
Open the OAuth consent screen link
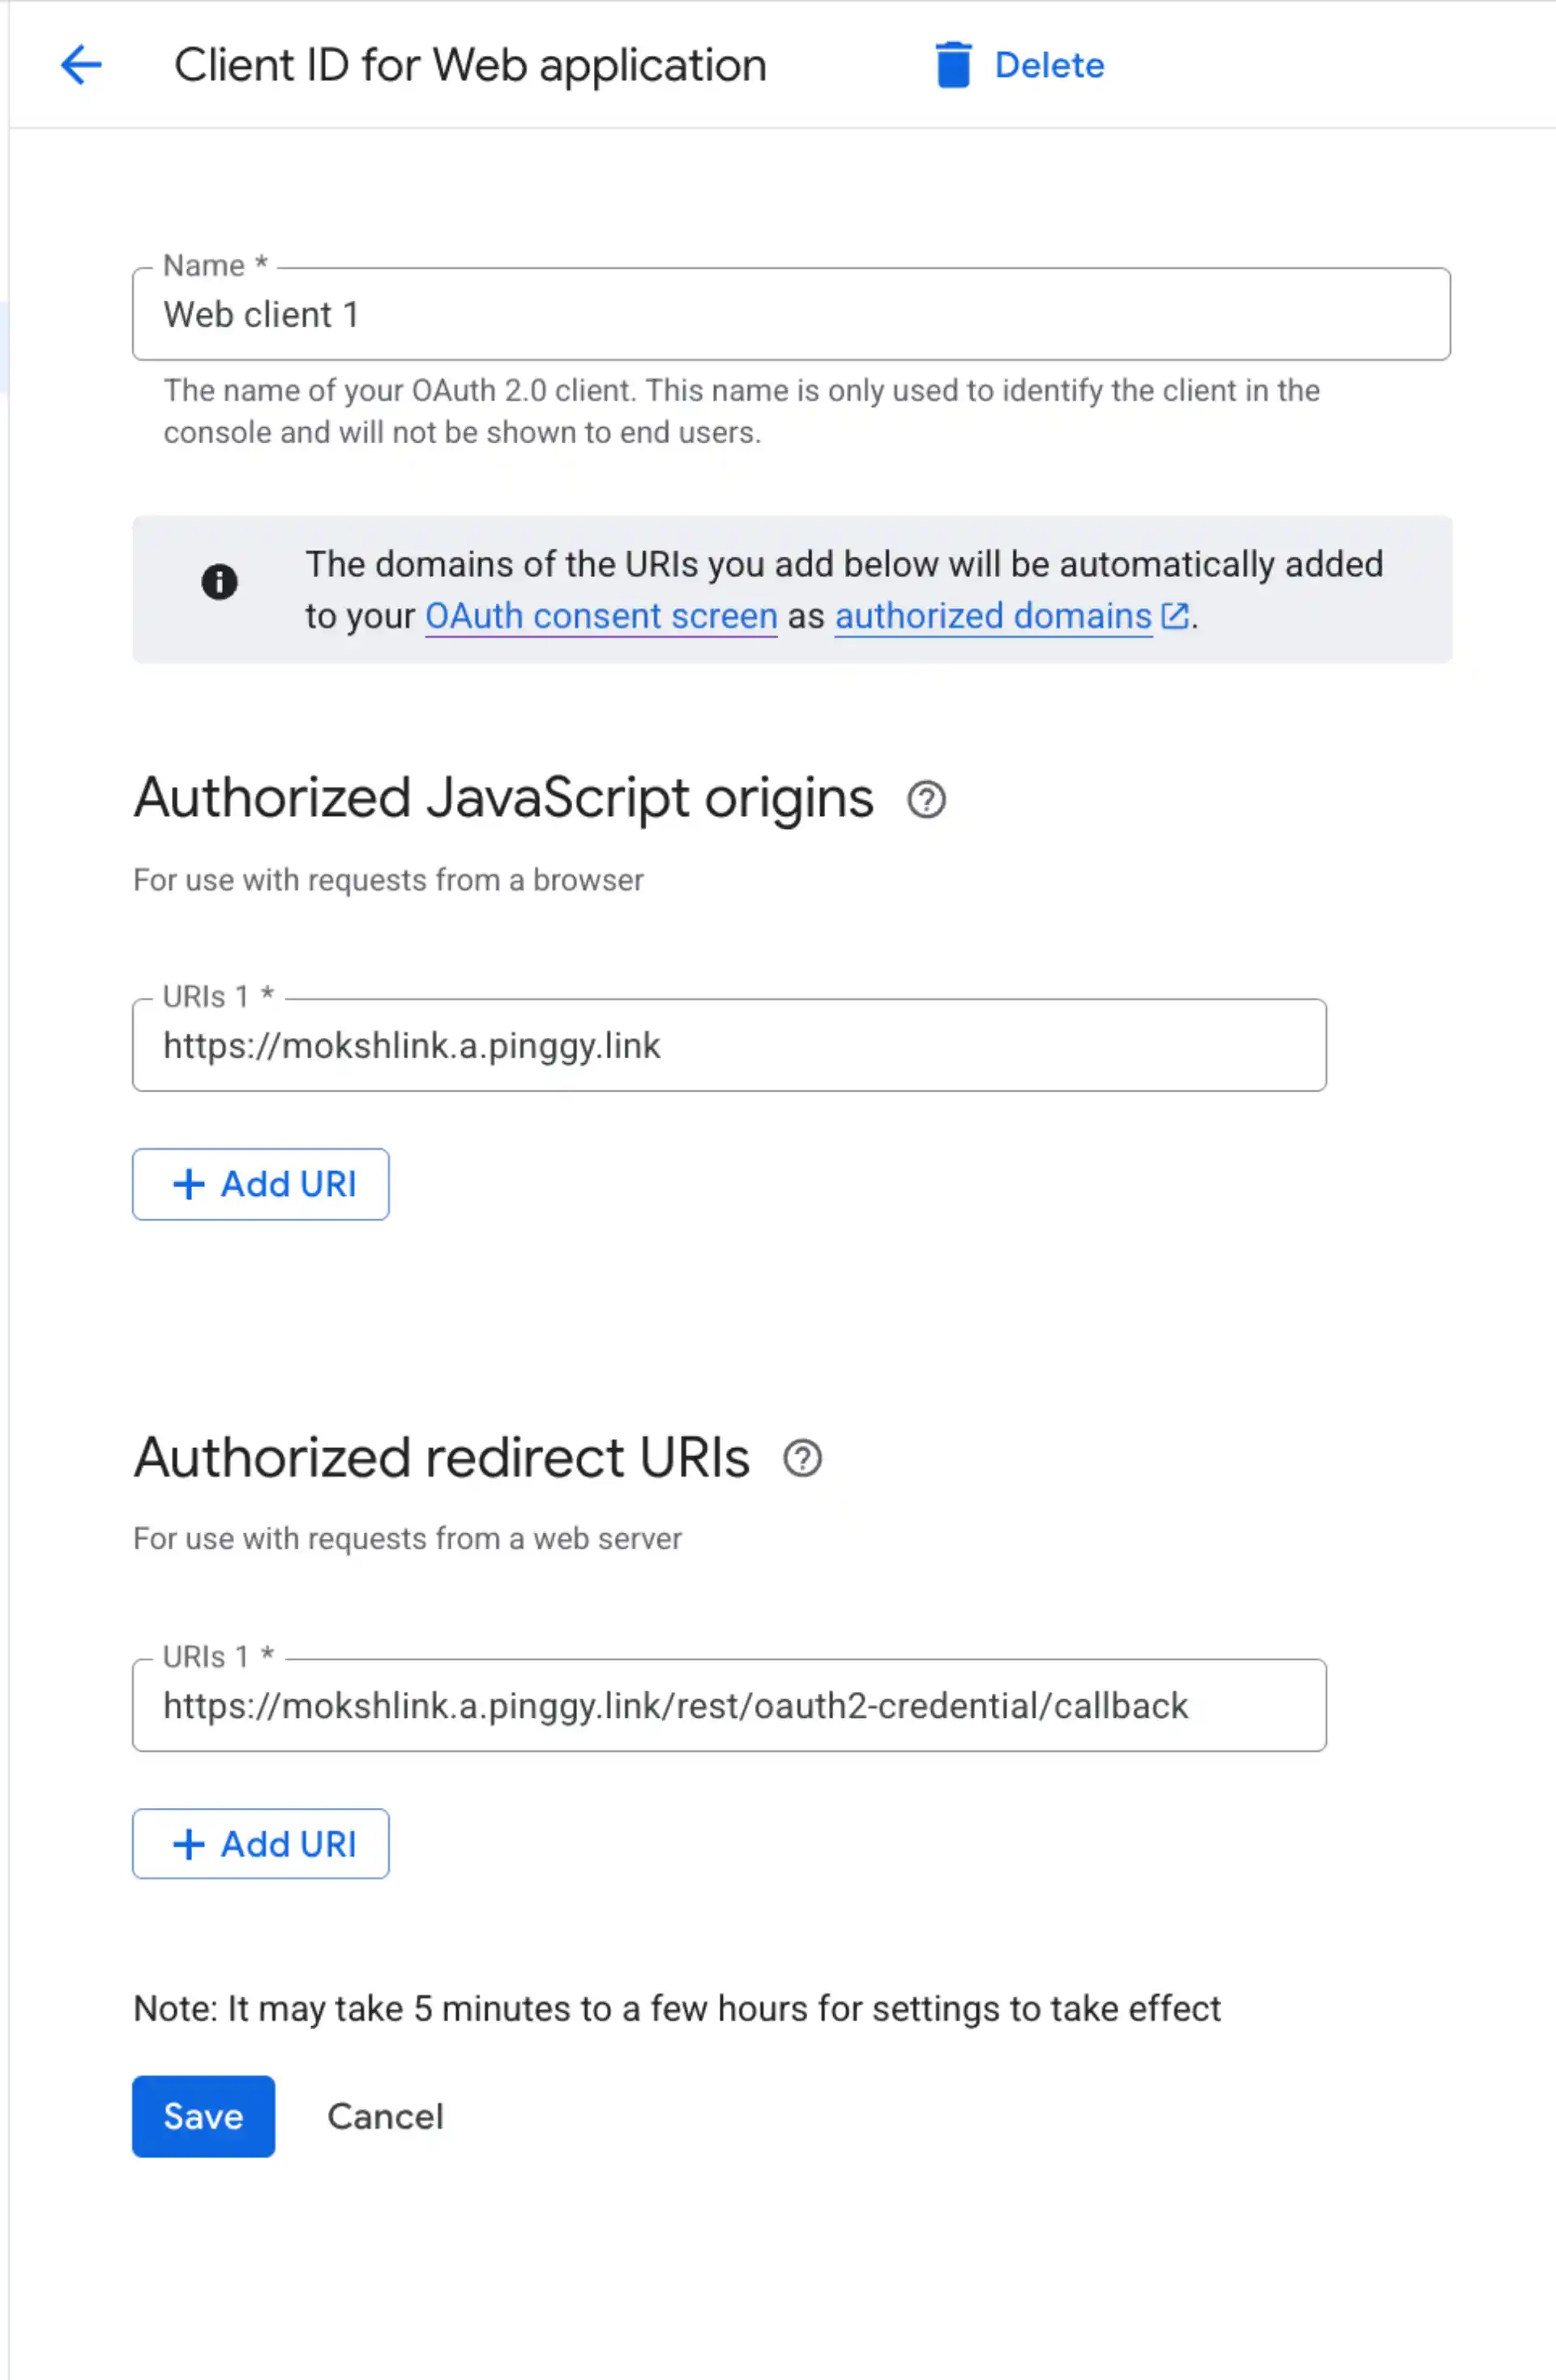tap(600, 616)
